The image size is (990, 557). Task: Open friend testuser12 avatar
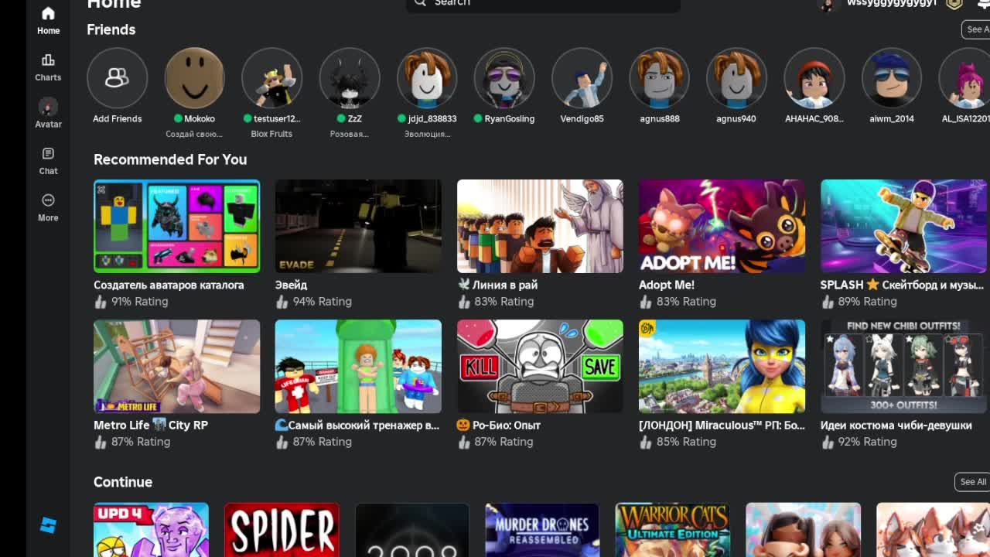(x=271, y=78)
